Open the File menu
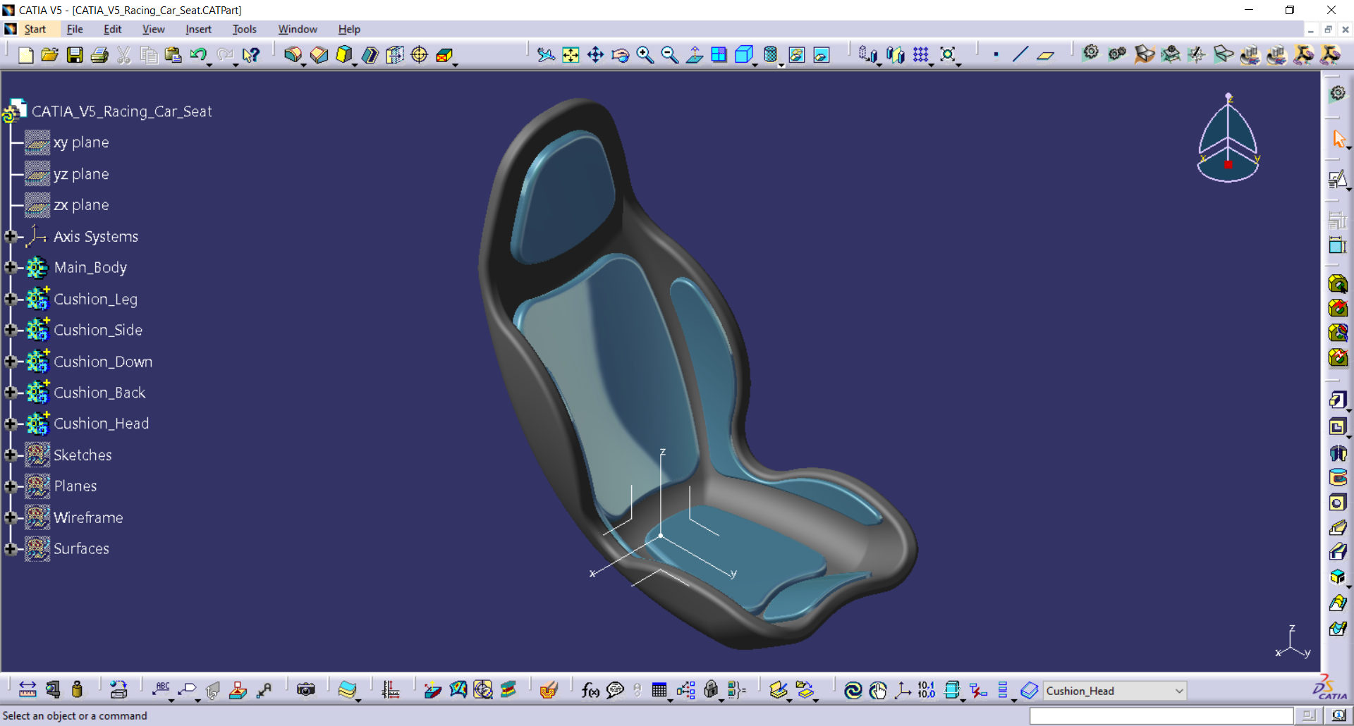 coord(75,29)
